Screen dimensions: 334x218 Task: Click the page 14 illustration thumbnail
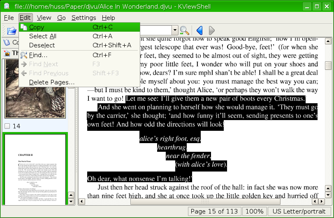pos(35,102)
